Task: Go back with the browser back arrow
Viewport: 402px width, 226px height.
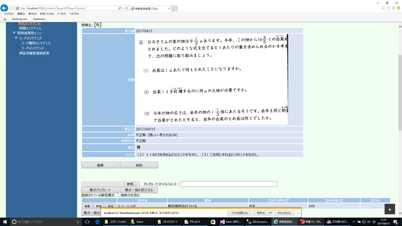Action: click(4, 8)
